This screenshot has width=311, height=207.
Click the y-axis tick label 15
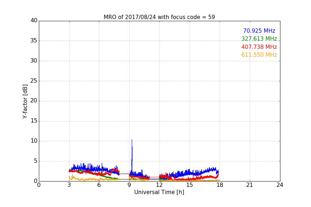(x=34, y=121)
